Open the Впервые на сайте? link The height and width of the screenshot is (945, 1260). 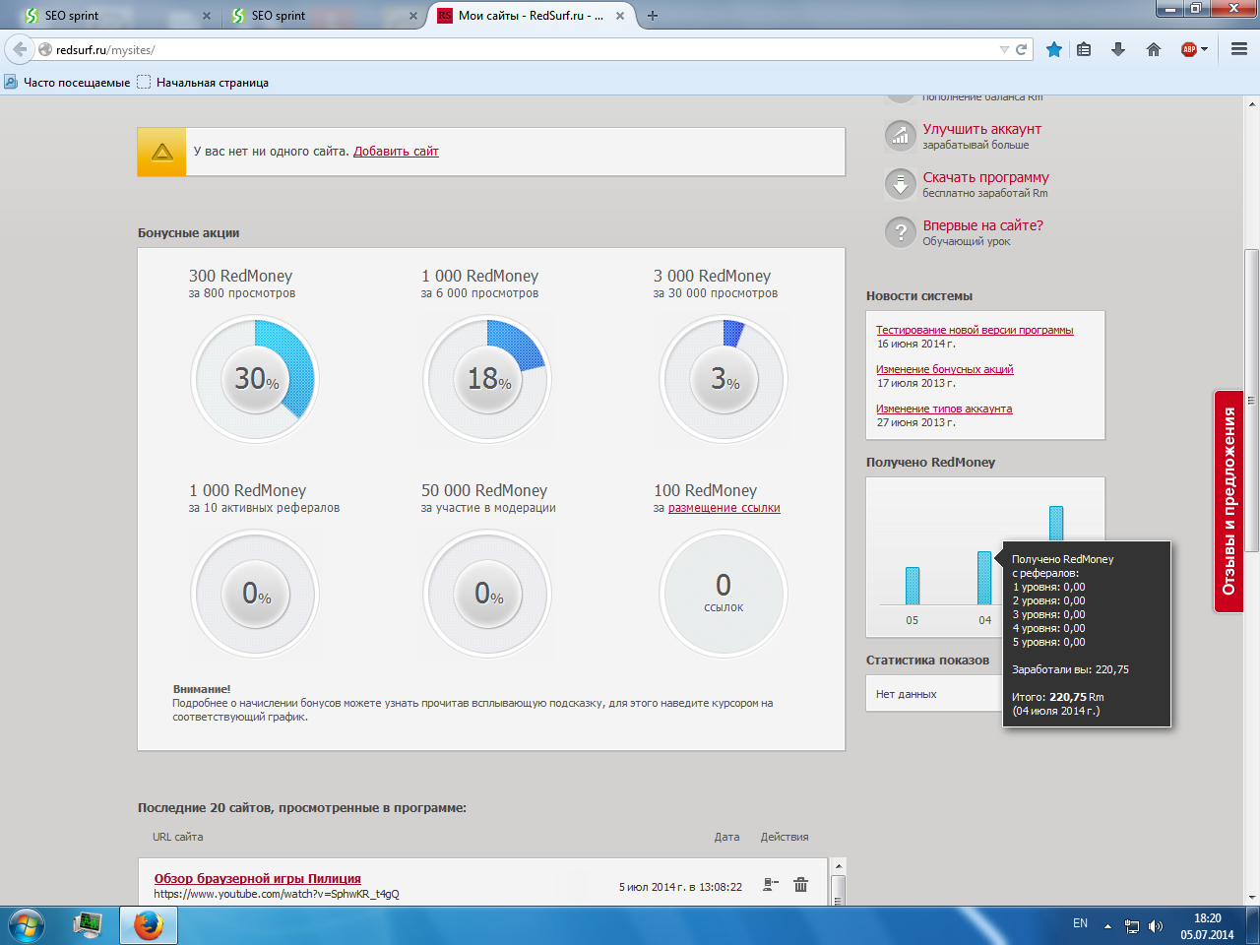982,225
